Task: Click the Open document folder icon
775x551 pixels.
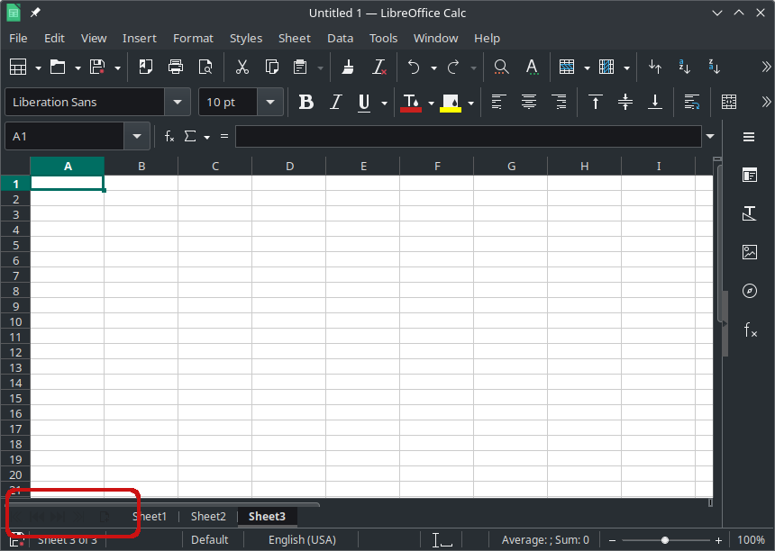Action: click(x=58, y=67)
